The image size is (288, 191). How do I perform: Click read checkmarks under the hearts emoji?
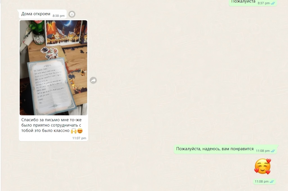tap(272, 181)
